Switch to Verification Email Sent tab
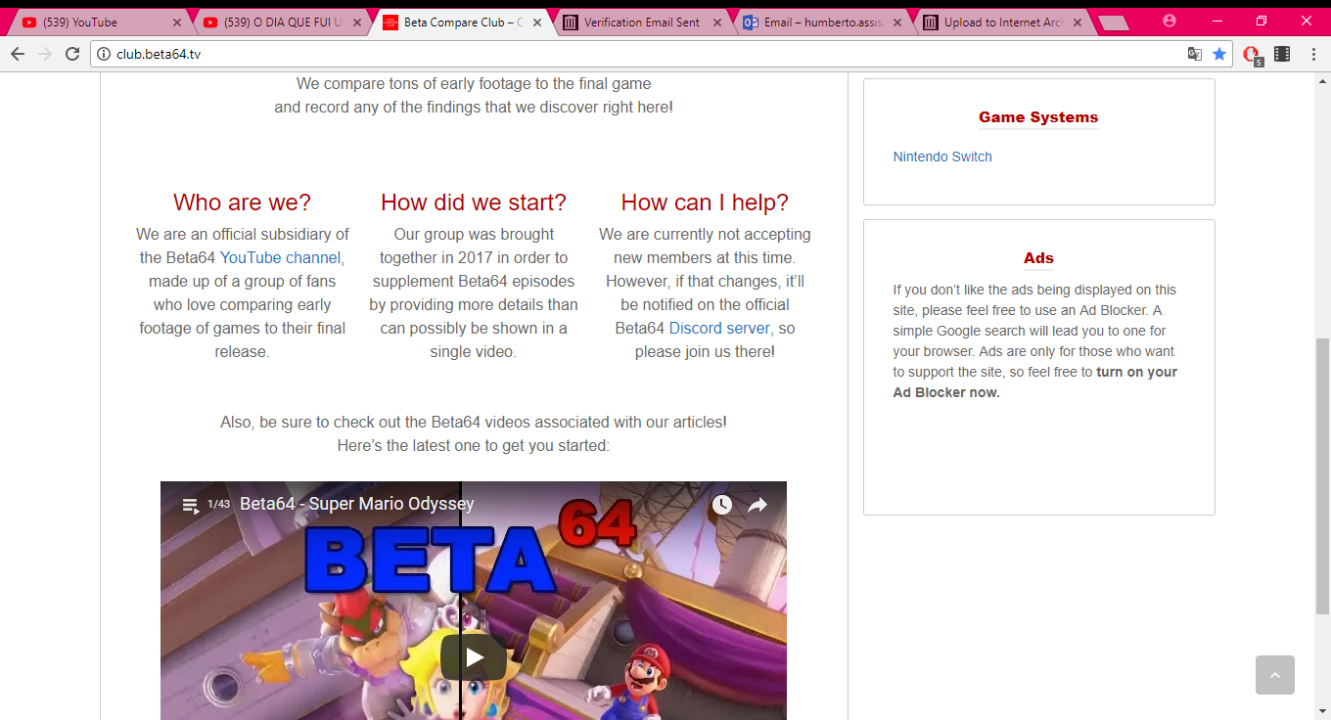The width and height of the screenshot is (1331, 720). (x=644, y=22)
